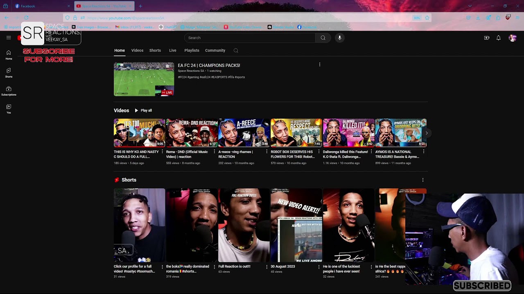Start voice search with the microphone icon
The width and height of the screenshot is (524, 294).
click(x=339, y=38)
